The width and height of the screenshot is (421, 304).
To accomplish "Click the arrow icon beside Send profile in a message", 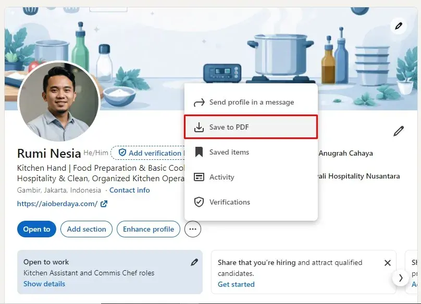I will 199,102.
